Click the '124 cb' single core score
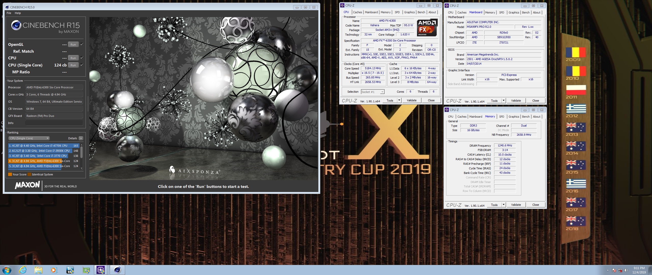Screen dimensions: 652x275 click(x=60, y=65)
